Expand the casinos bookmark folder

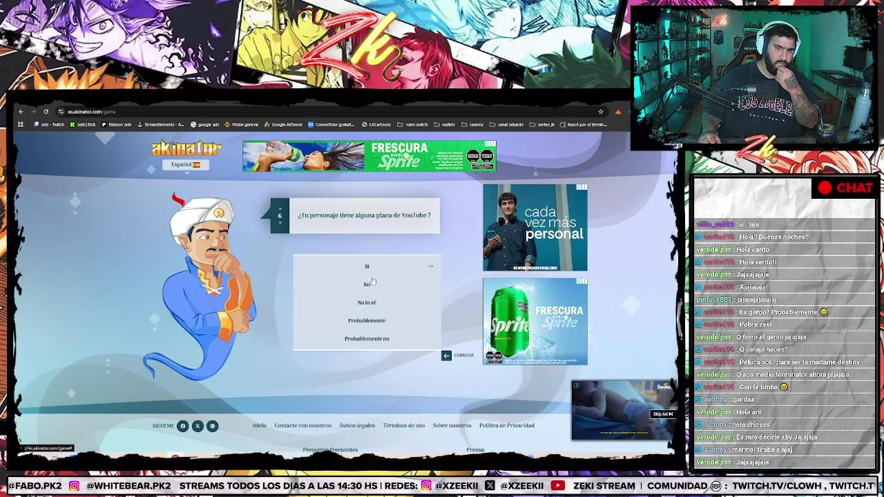tap(472, 125)
